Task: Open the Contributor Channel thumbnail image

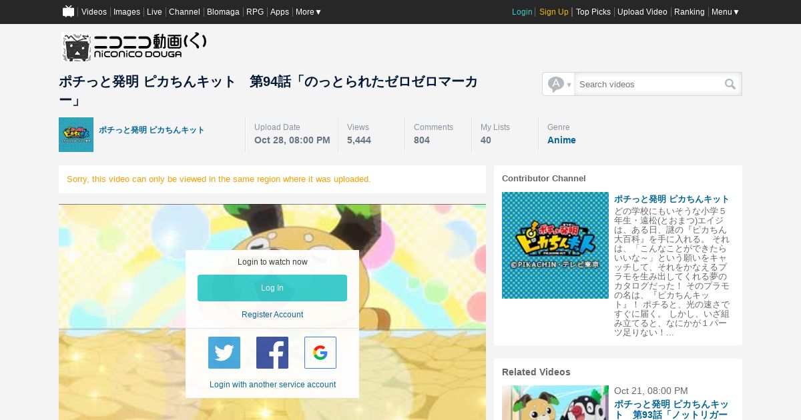Action: 555,245
